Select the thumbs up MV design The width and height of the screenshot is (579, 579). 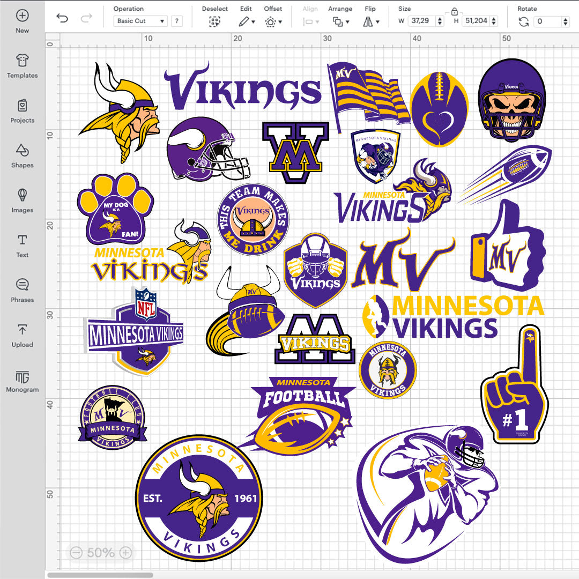point(508,245)
